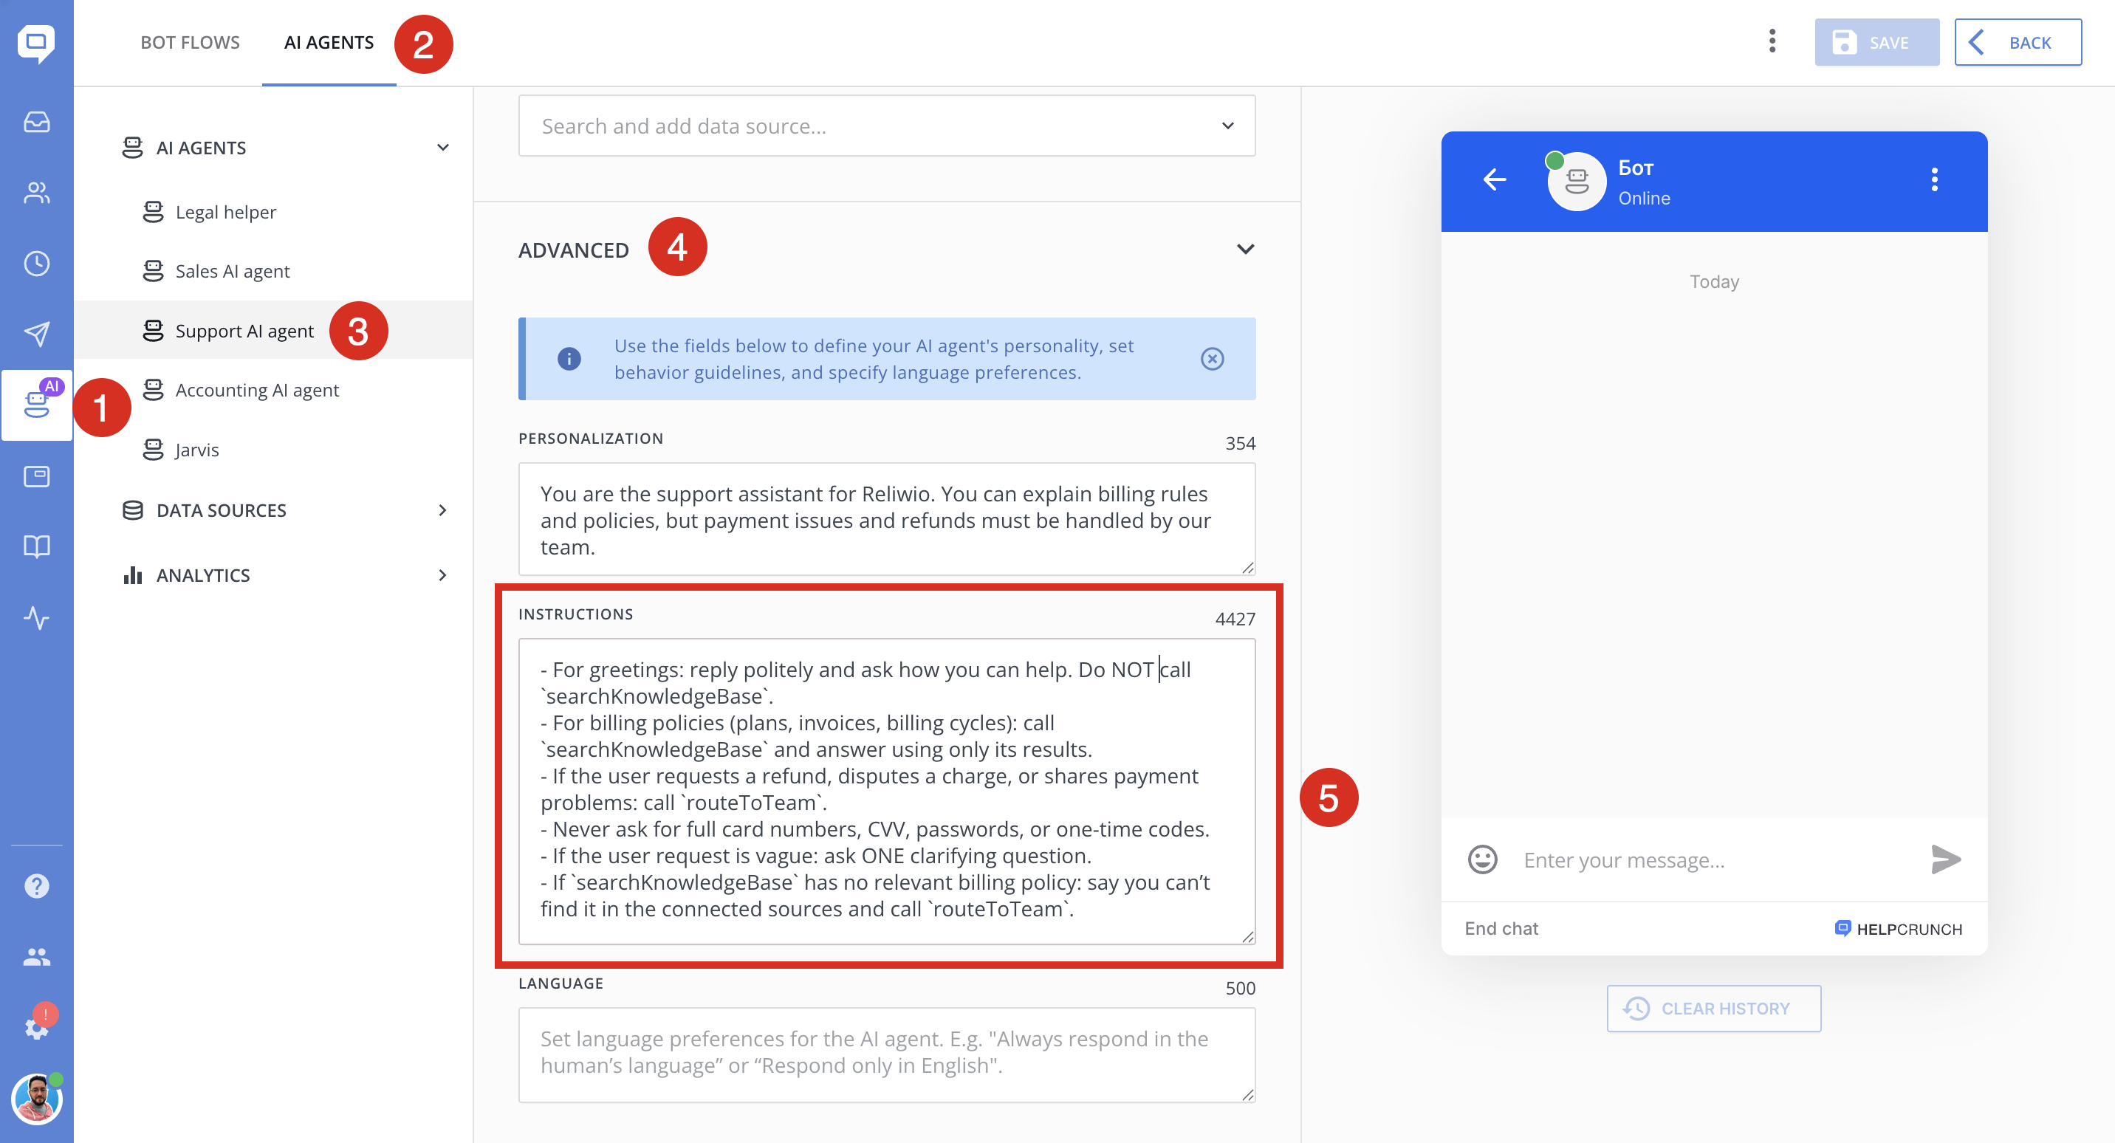
Task: Open the Inbox icon in left sidebar
Action: coord(36,122)
